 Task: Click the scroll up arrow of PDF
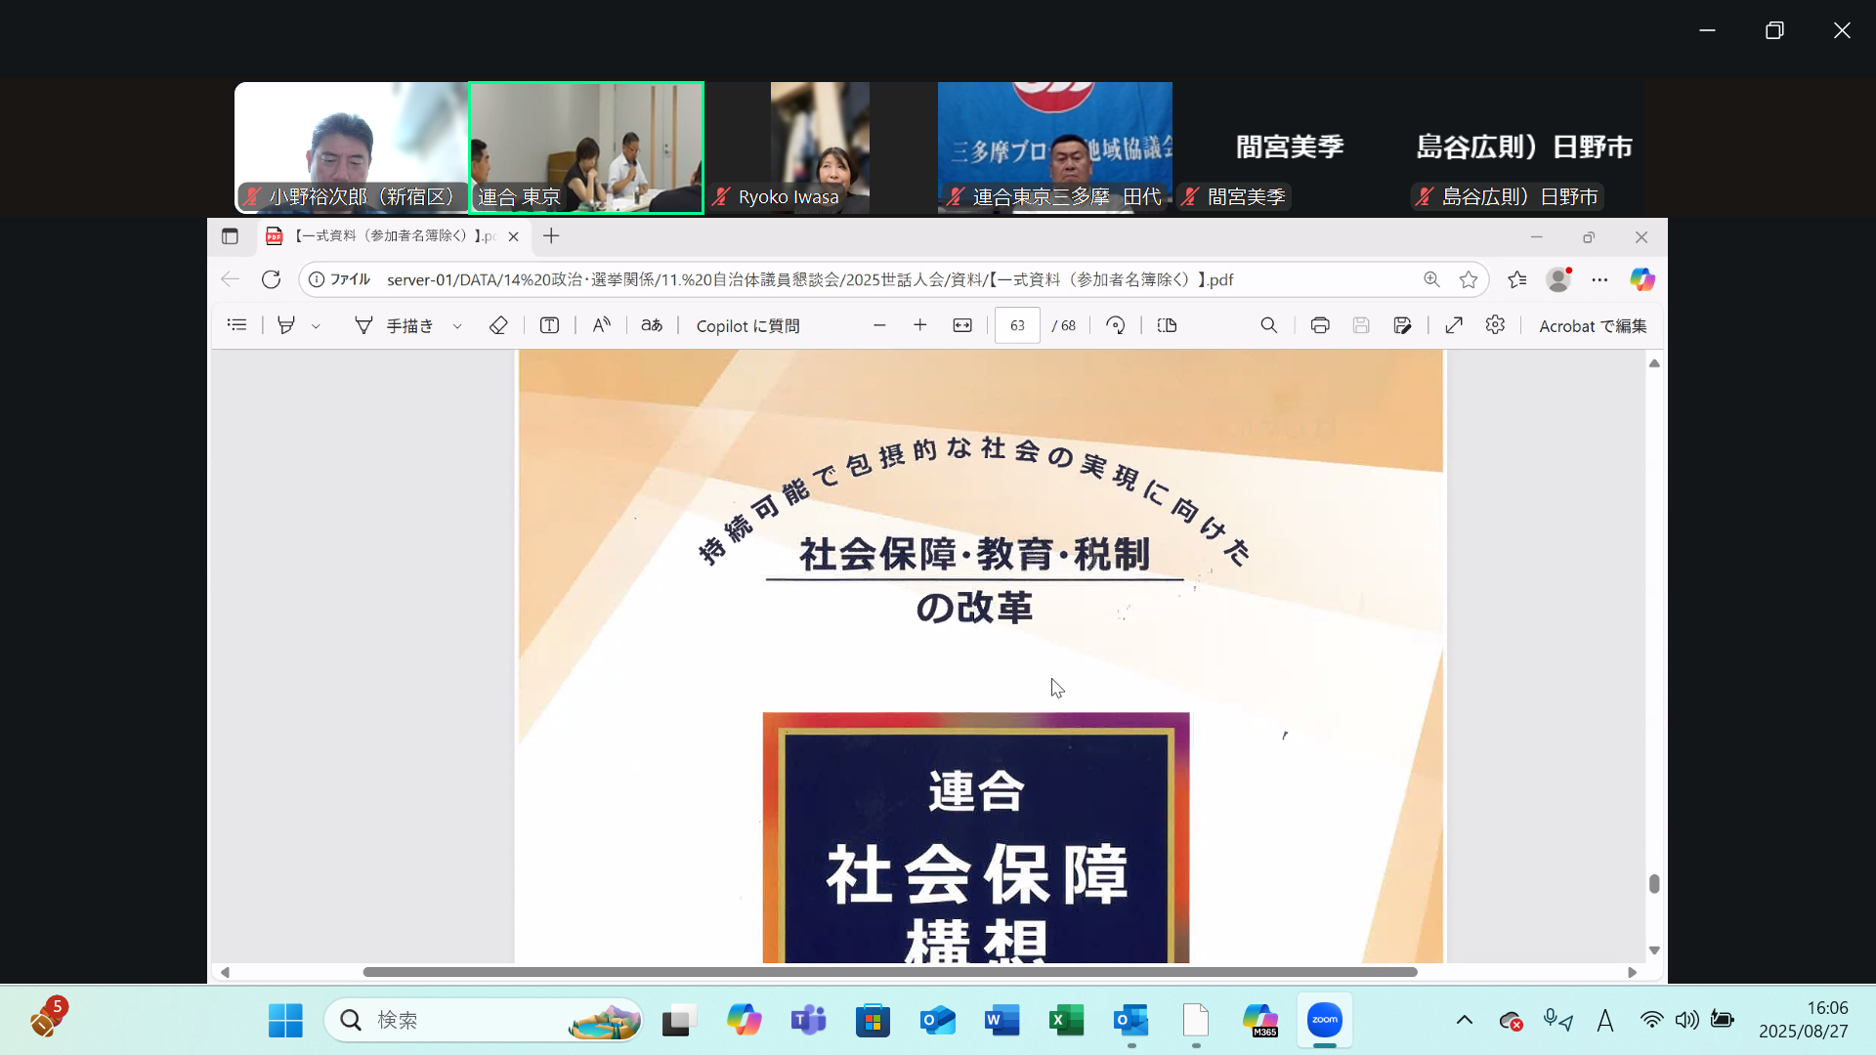coord(1654,363)
